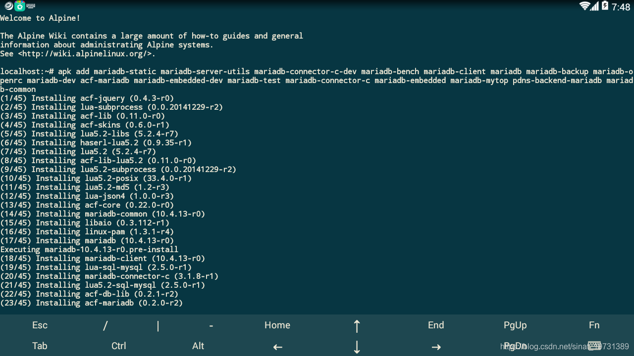Tap the left arrow key
The height and width of the screenshot is (356, 634).
coord(277,347)
